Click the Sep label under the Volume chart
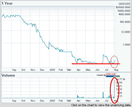The image size is (132, 107). coord(14,101)
